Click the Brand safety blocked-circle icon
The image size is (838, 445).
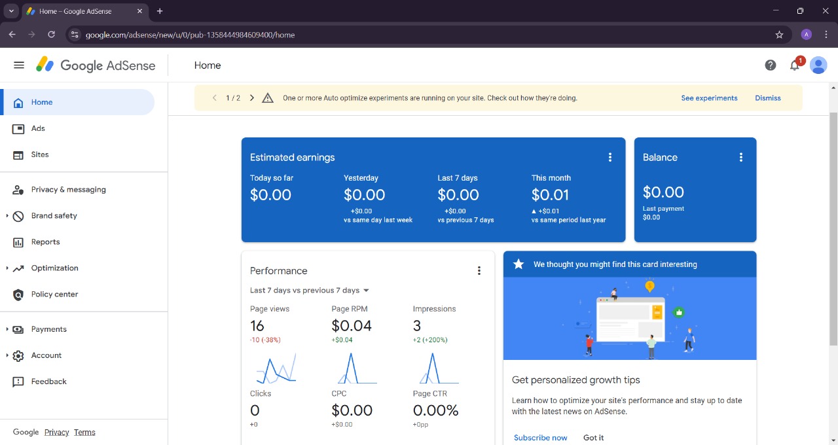(x=18, y=216)
